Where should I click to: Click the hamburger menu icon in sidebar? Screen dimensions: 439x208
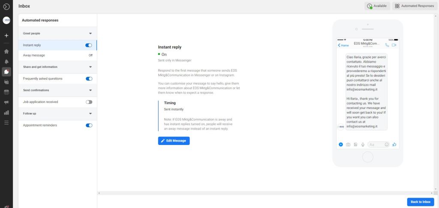[x=6, y=123]
